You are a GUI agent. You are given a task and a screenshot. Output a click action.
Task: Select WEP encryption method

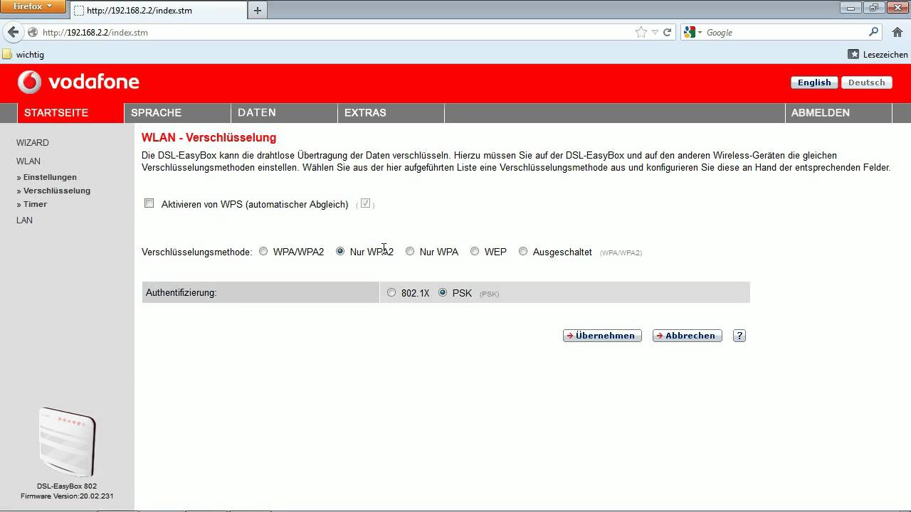pyautogui.click(x=475, y=251)
